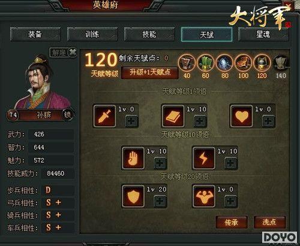
Task: Select the open hand talent icon
Action: point(133,159)
